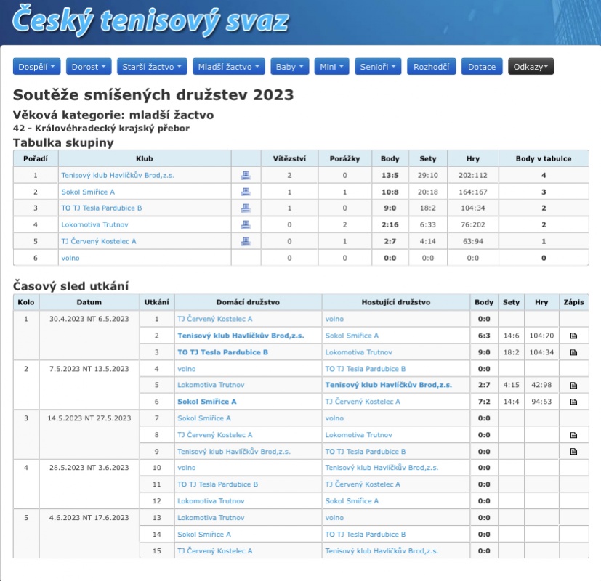This screenshot has height=581, width=601.
Task: Open match record icon for match 5
Action: click(x=573, y=386)
